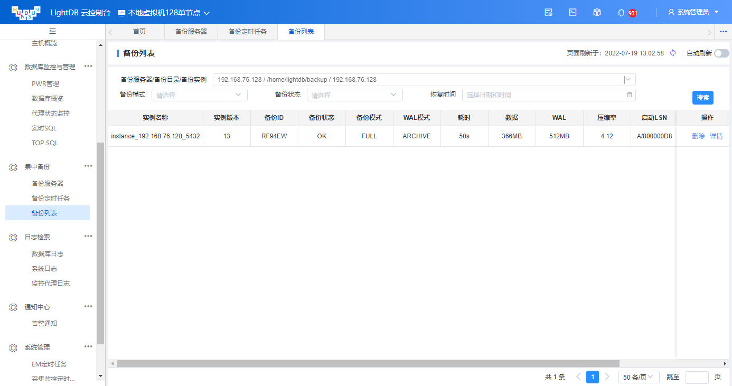This screenshot has height=386, width=732.
Task: Go to previous page arrow in pagination
Action: pyautogui.click(x=578, y=377)
